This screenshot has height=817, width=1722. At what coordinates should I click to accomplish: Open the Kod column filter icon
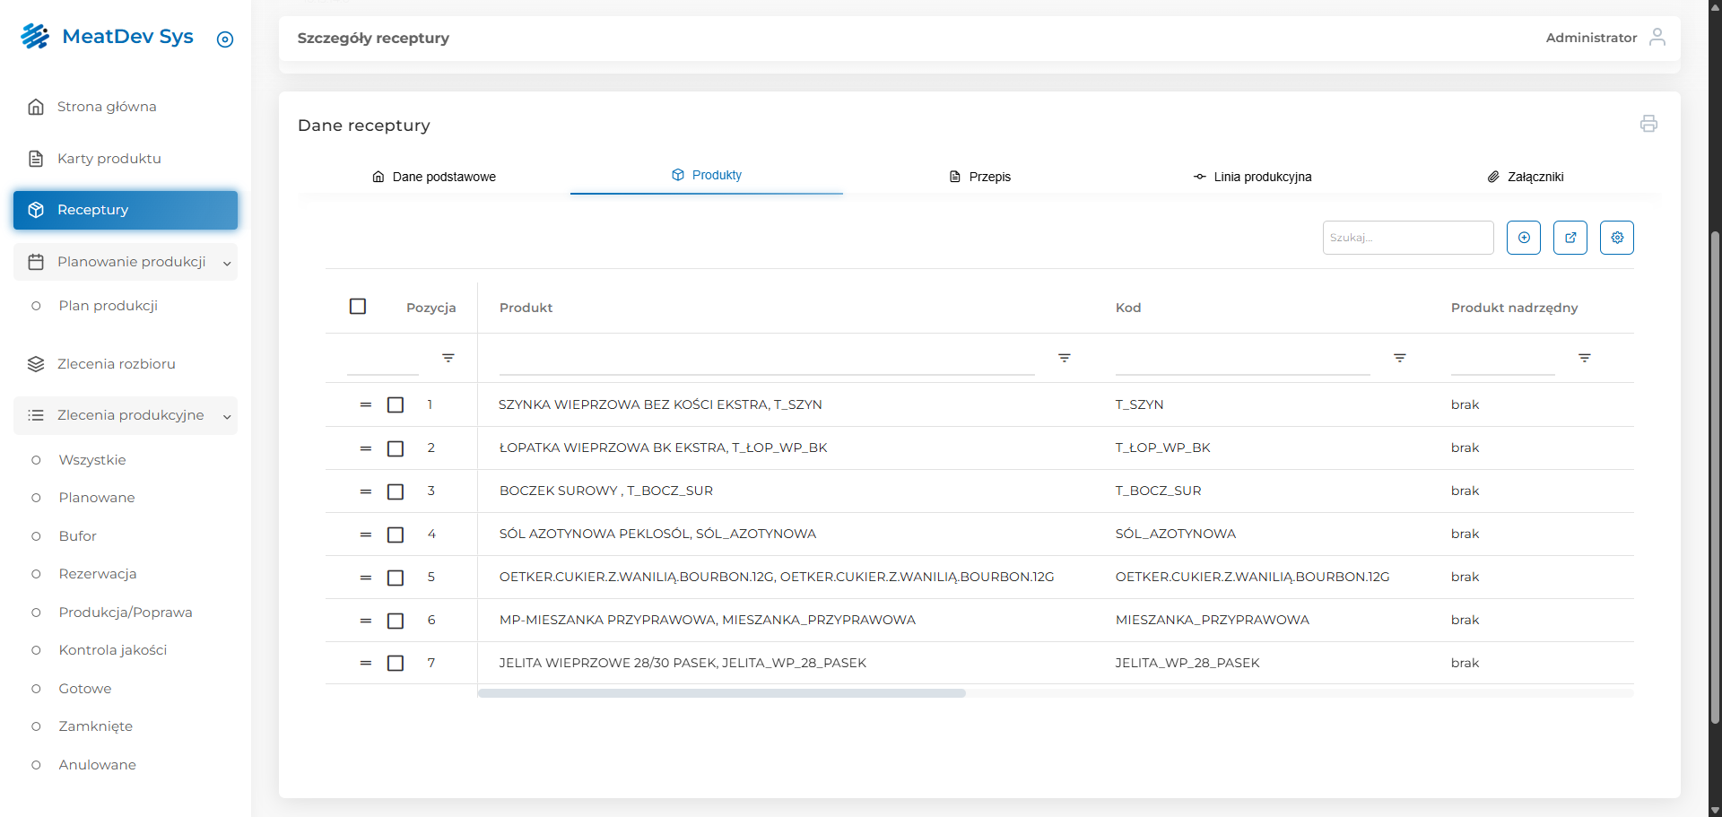pos(1399,358)
